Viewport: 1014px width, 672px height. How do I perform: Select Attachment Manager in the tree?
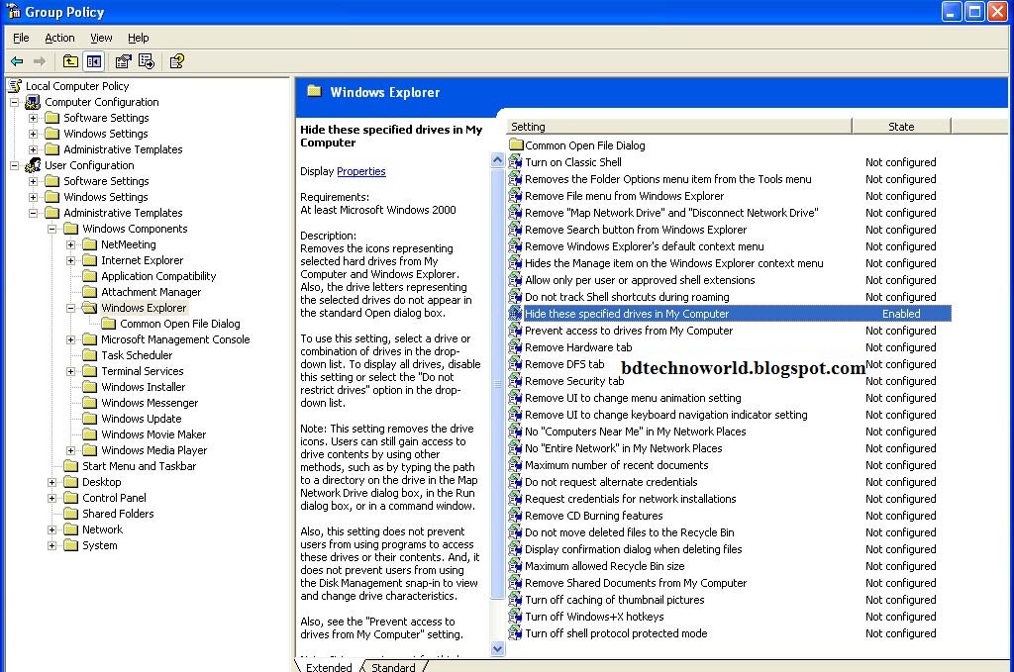(151, 292)
